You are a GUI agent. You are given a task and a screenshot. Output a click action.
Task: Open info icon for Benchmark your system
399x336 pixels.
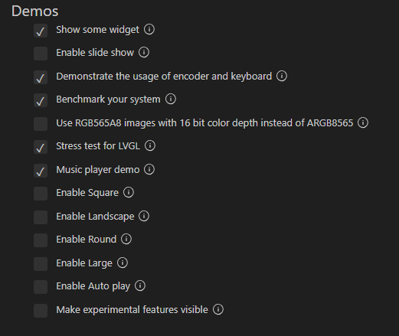pyautogui.click(x=171, y=99)
